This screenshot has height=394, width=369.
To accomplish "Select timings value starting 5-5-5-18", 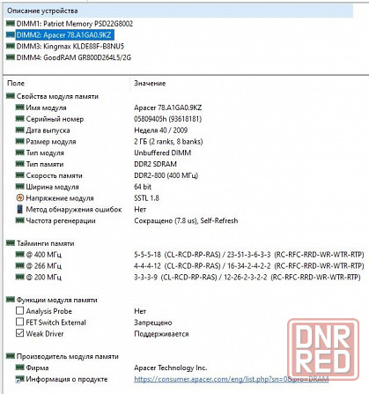I will [x=249, y=255].
